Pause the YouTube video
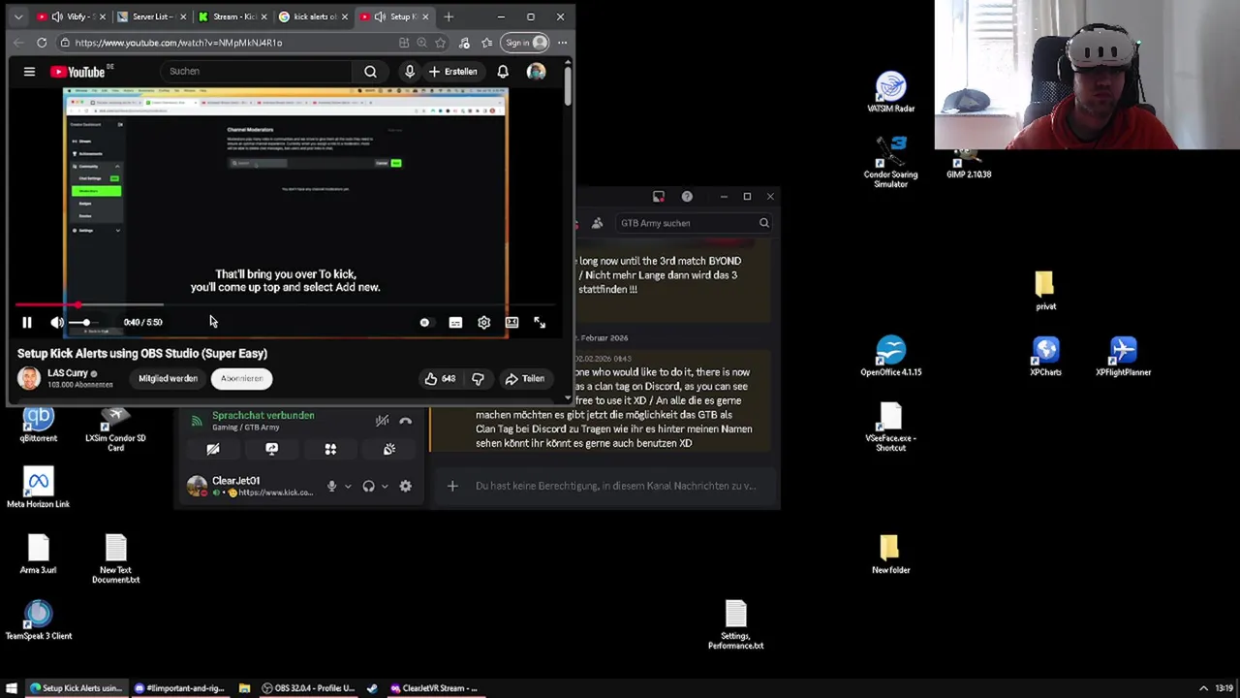The image size is (1240, 698). coord(27,322)
